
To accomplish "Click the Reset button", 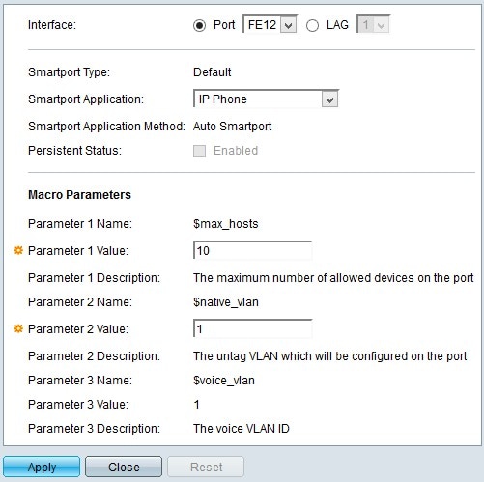I will 206,467.
